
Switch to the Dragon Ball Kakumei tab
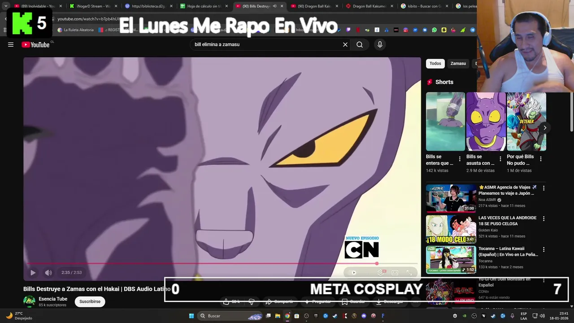point(370,6)
